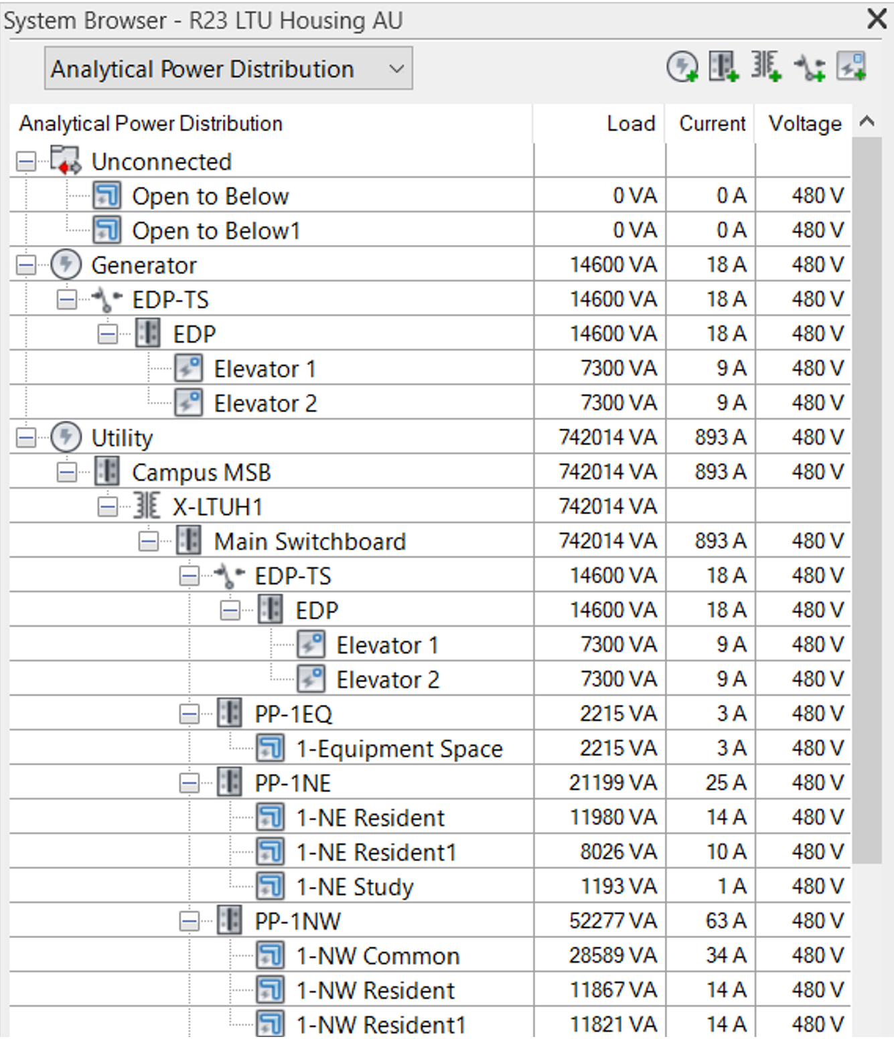This screenshot has width=894, height=1039.
Task: Click the Load column header
Action: pyautogui.click(x=630, y=124)
